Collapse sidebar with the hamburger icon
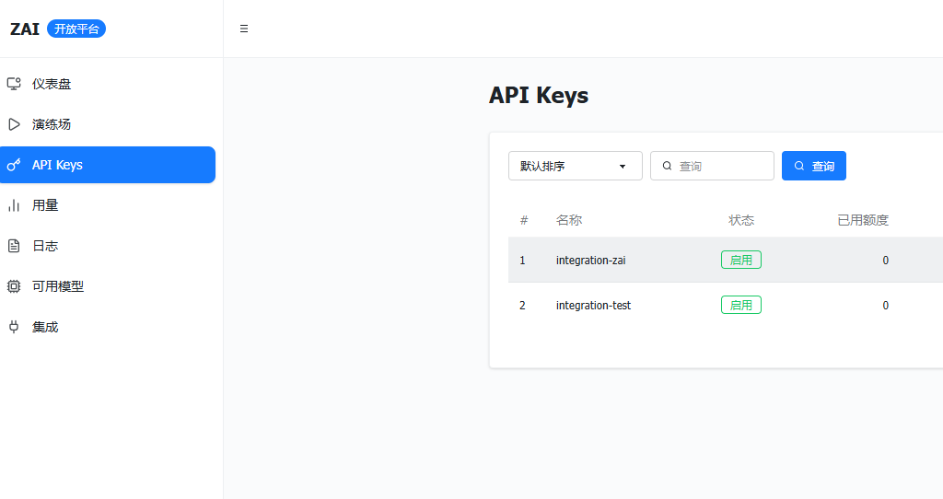This screenshot has width=943, height=499. [244, 29]
